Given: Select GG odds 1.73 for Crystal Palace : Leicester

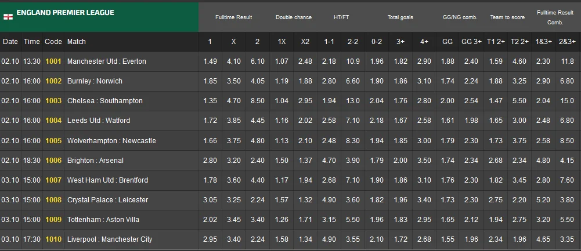Looking at the screenshot, I should click(448, 200).
